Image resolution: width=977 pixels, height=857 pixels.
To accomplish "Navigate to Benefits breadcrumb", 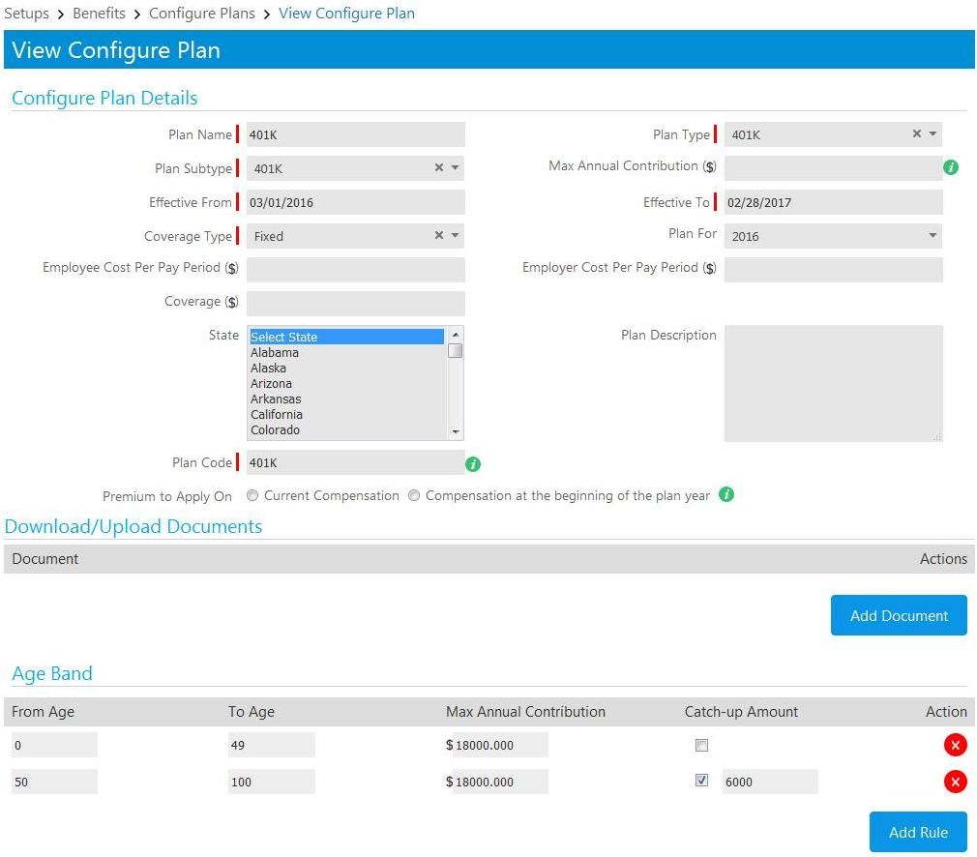I will tap(99, 14).
